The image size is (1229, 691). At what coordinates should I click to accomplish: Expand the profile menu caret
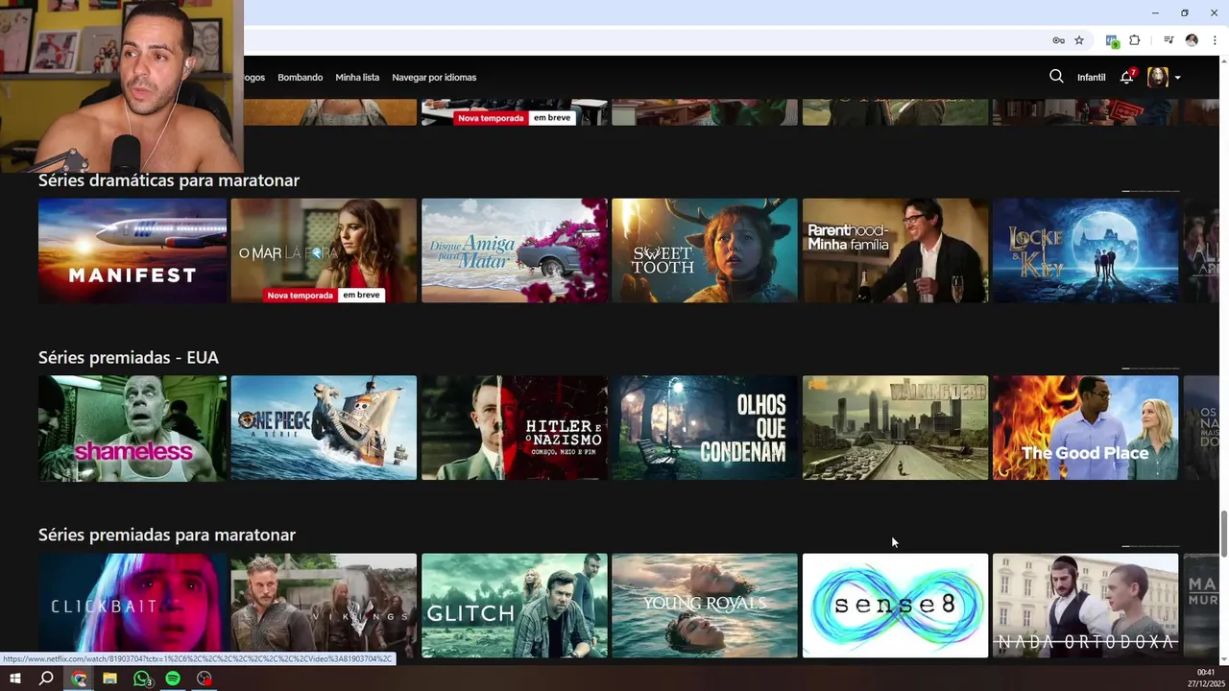[x=1177, y=78]
